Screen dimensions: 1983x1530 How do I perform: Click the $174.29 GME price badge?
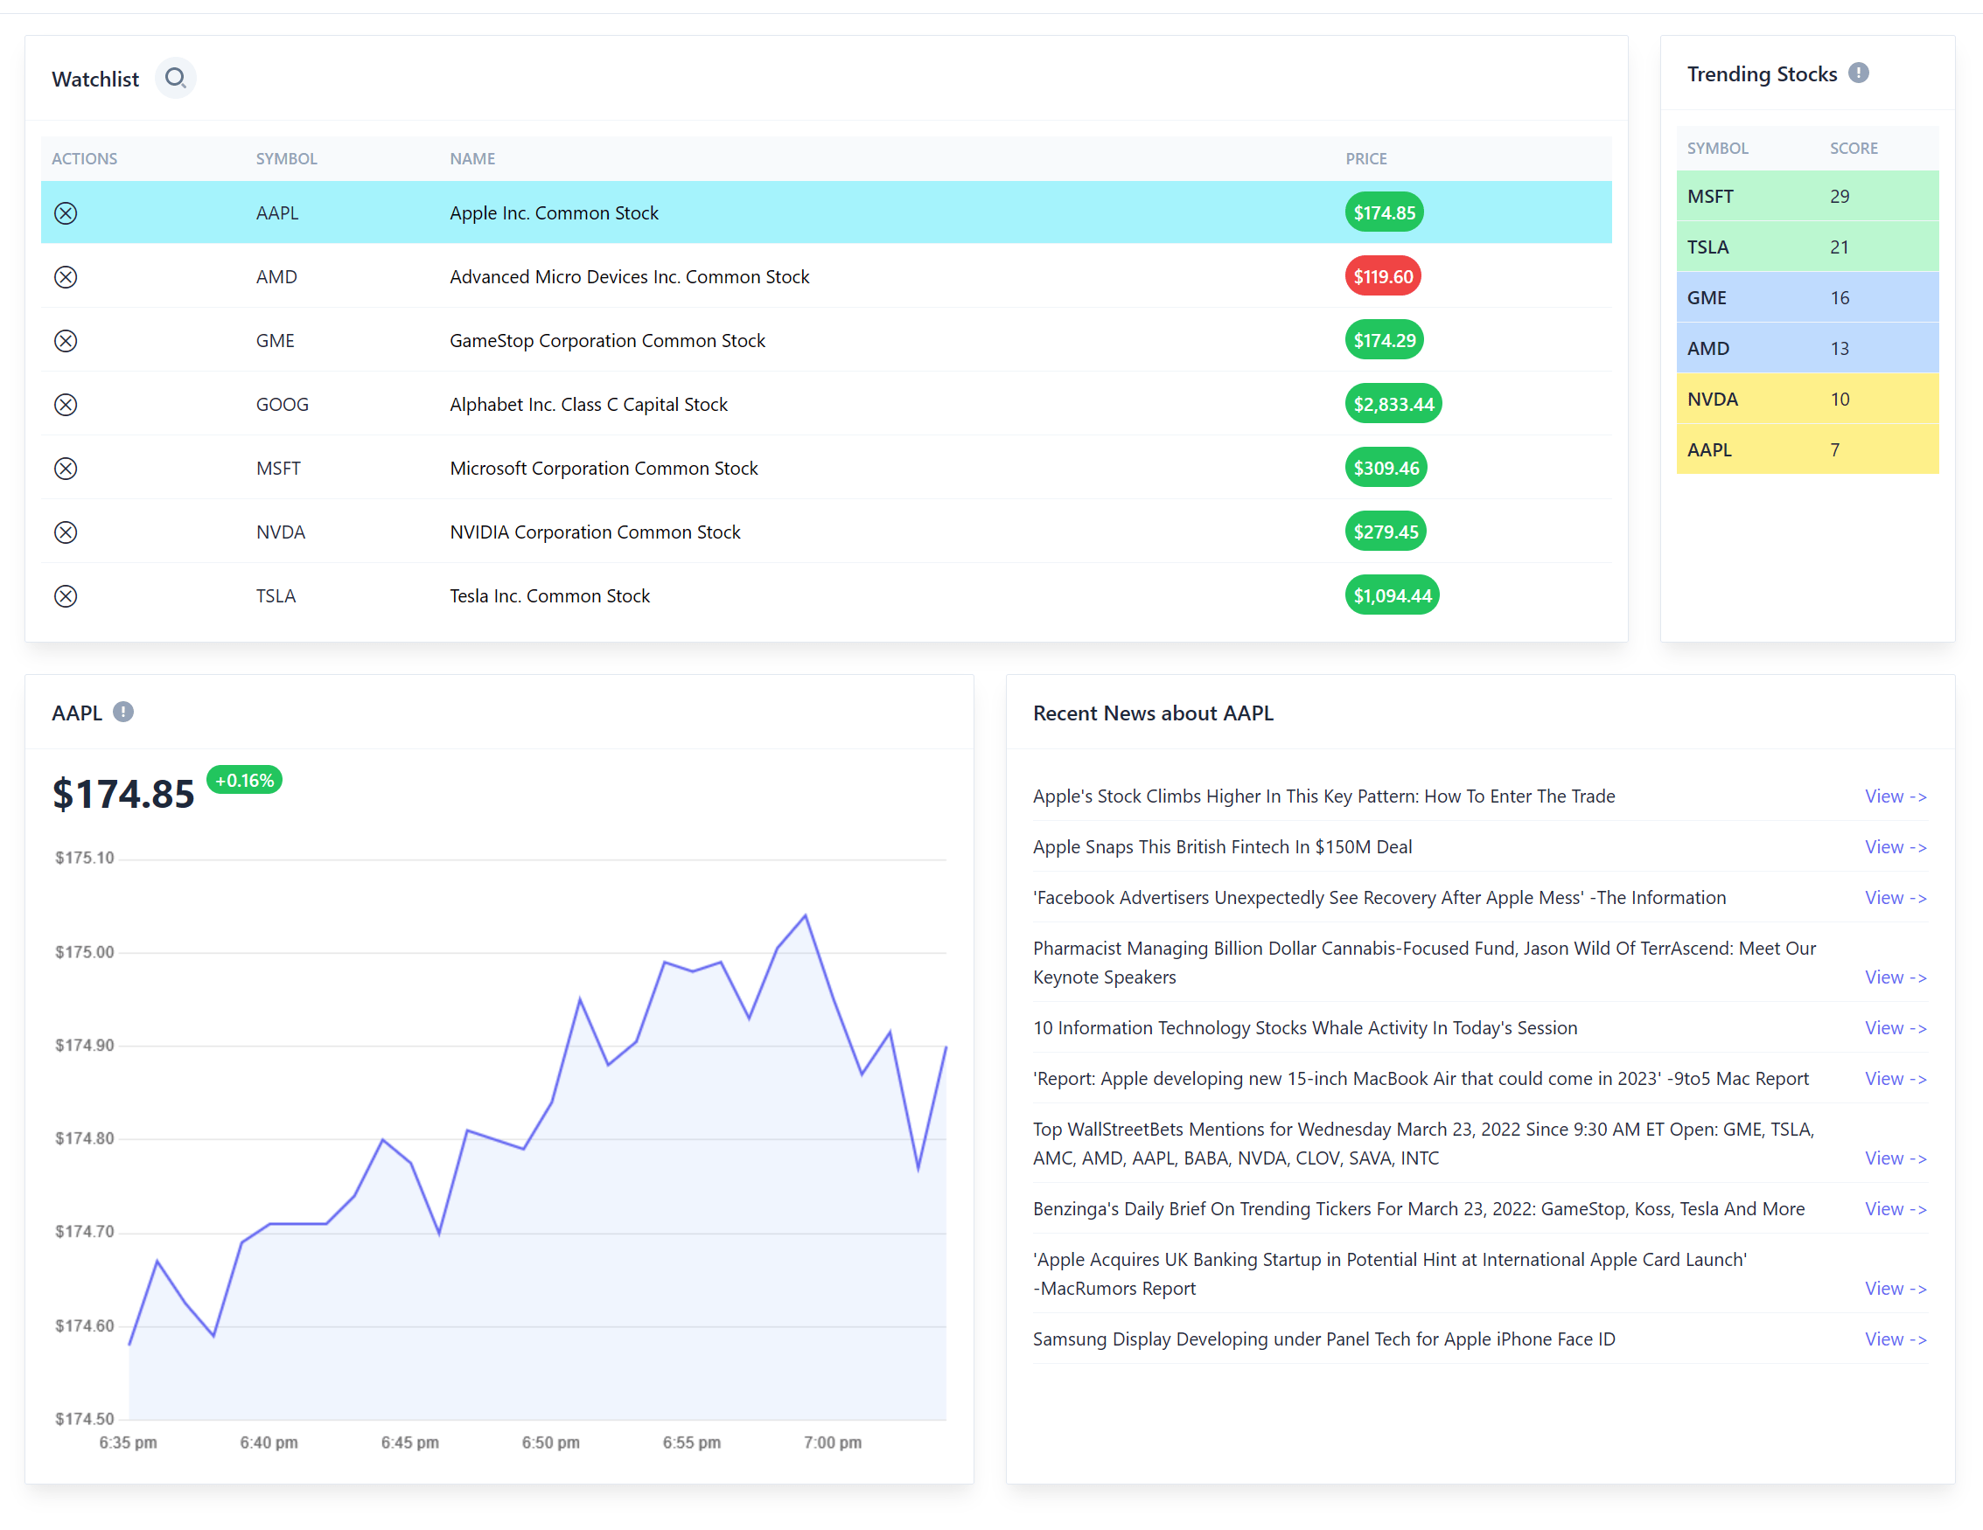(x=1384, y=340)
